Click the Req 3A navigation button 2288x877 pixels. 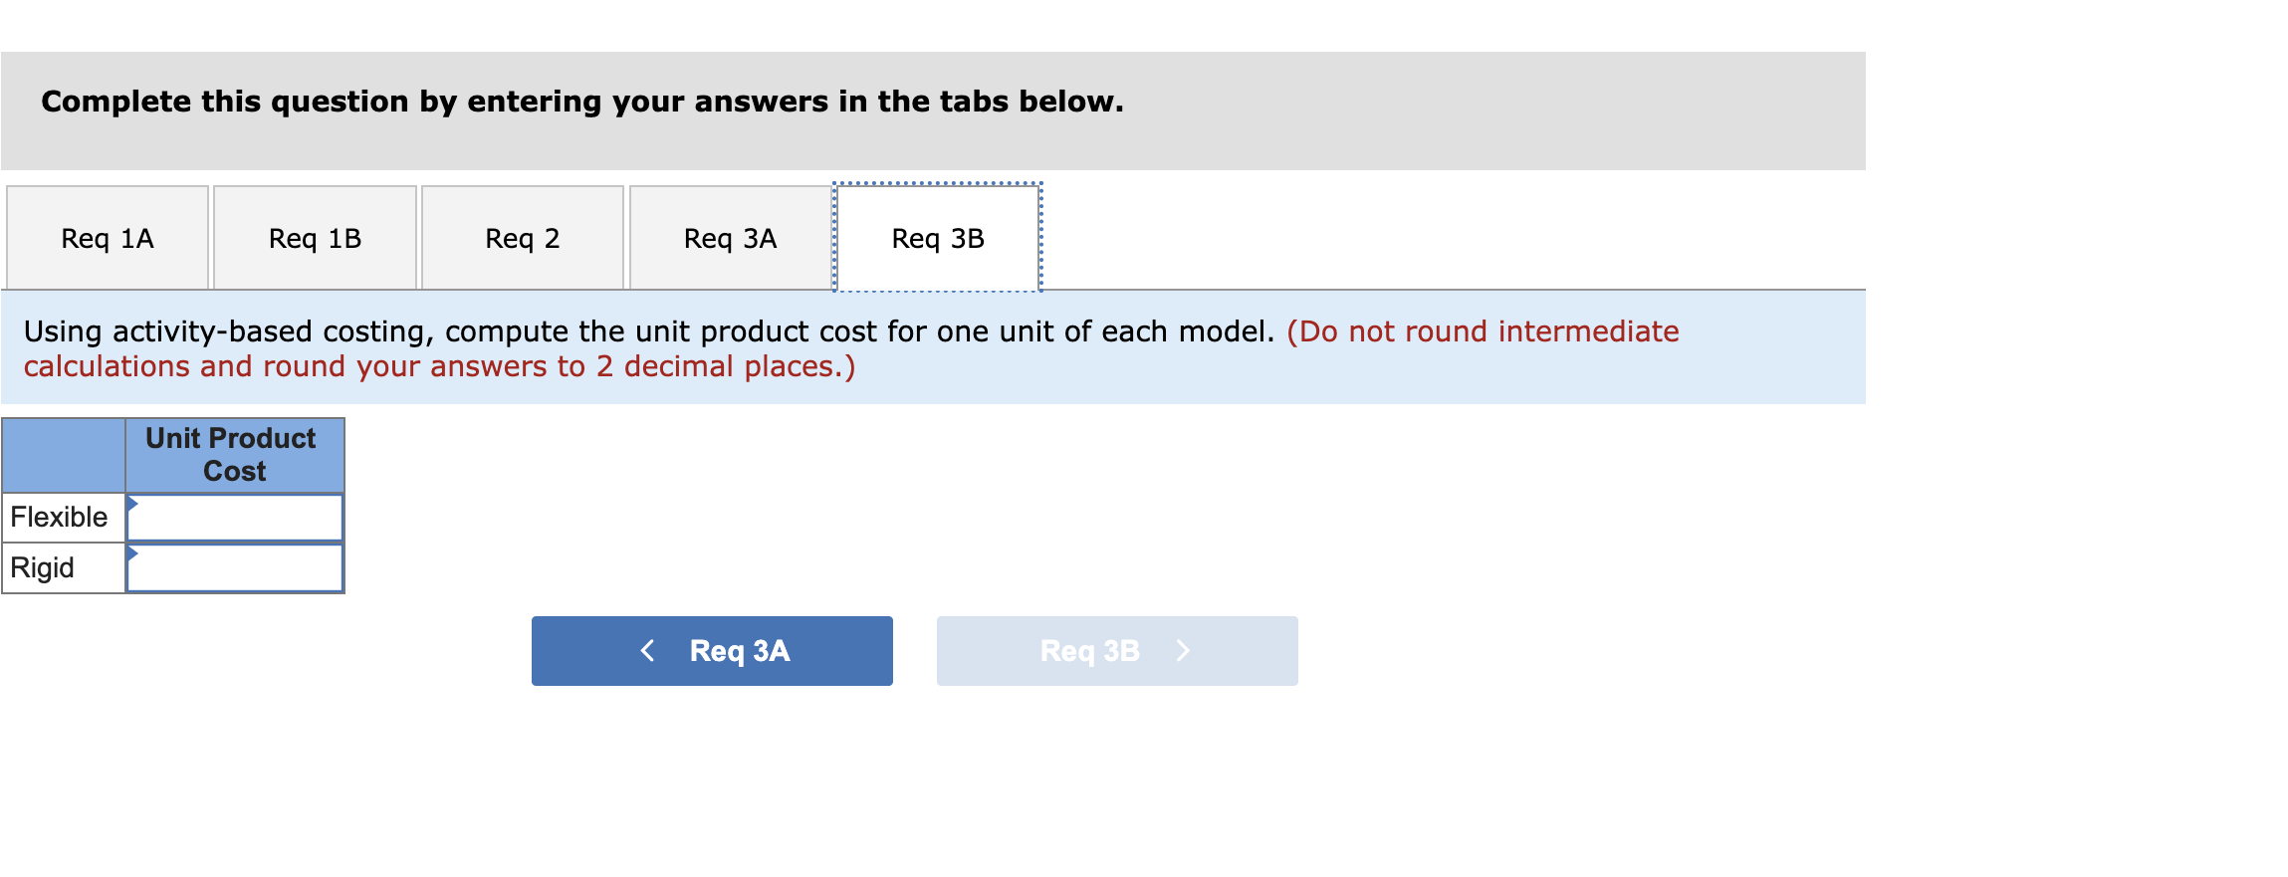tap(712, 651)
